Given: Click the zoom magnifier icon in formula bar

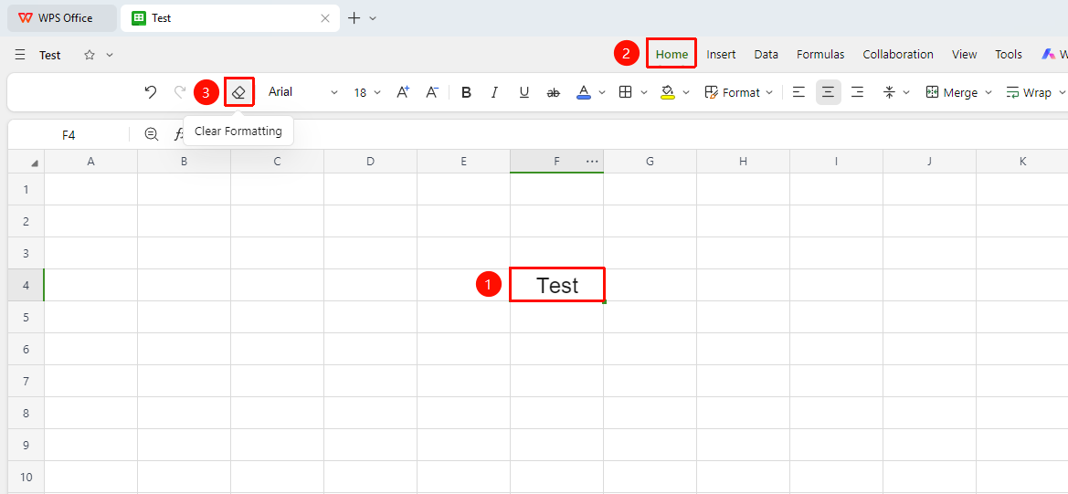Looking at the screenshot, I should click(x=152, y=135).
